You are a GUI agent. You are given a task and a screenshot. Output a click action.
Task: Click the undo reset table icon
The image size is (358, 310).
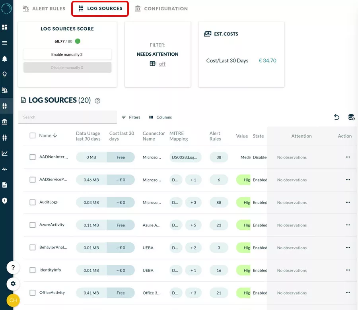tap(337, 117)
